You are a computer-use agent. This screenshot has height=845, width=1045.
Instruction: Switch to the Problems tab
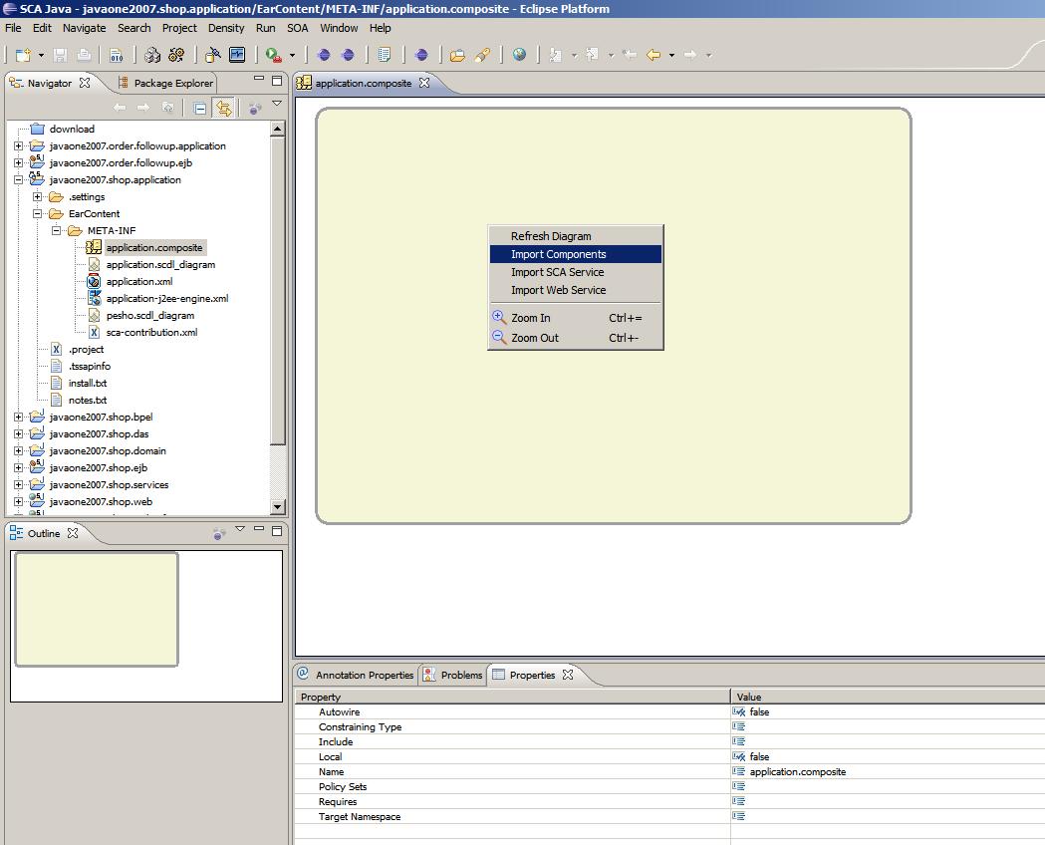453,675
